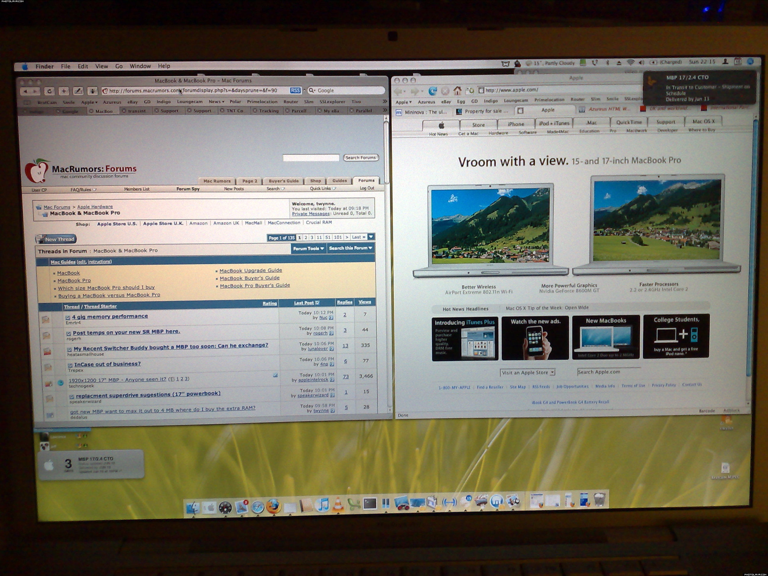Click the 'New Thread' button
768x576 pixels.
click(56, 239)
